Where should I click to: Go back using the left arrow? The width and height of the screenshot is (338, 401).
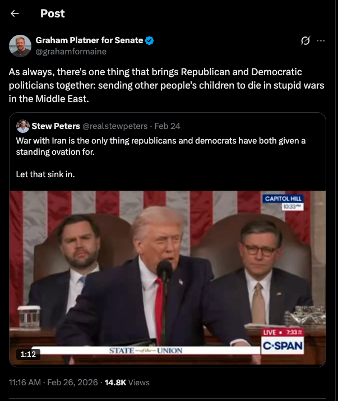pos(15,13)
